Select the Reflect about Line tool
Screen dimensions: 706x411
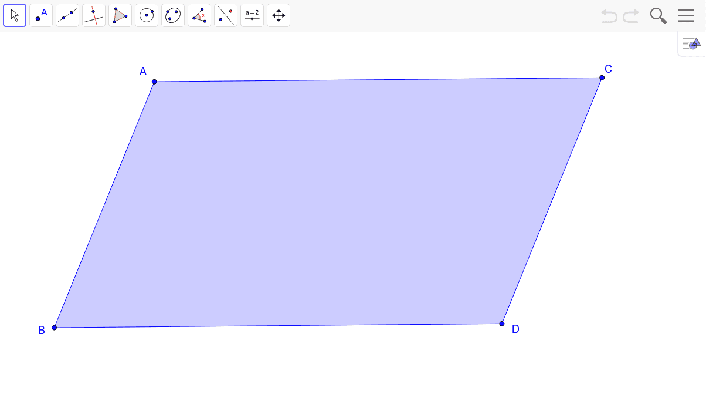226,15
